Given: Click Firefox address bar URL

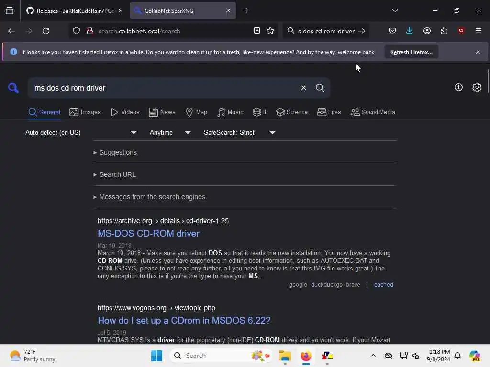Looking at the screenshot, I should pos(139,31).
